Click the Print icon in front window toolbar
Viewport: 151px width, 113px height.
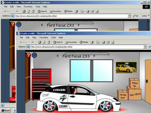[x=103, y=42]
